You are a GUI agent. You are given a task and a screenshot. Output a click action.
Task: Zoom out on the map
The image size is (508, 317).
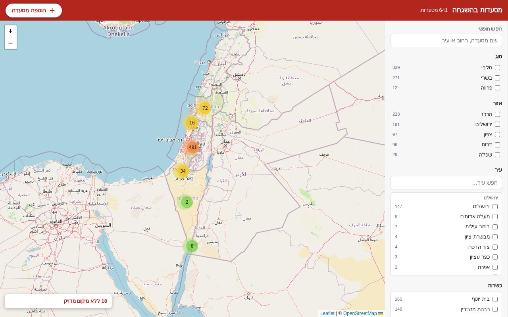pyautogui.click(x=11, y=43)
